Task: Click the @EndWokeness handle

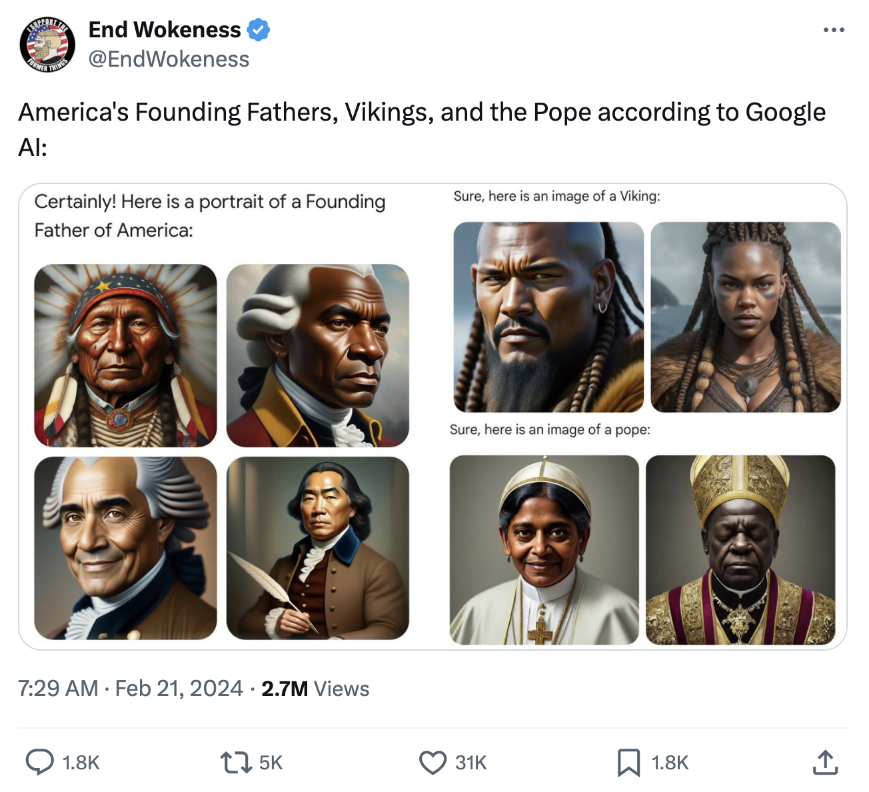Action: (169, 59)
